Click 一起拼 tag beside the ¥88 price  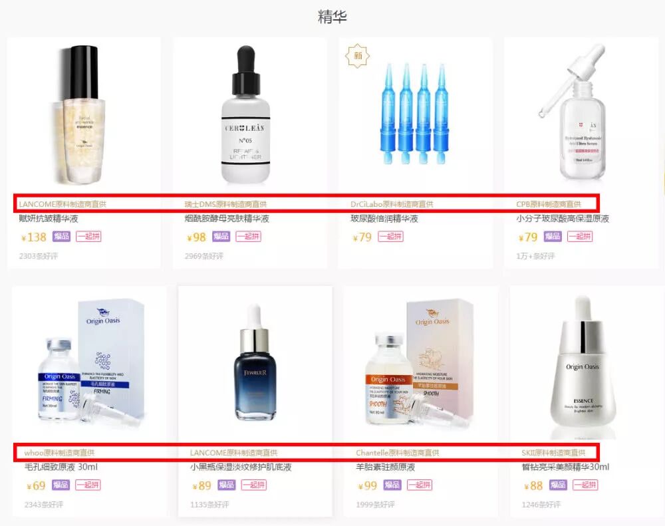[x=585, y=485]
